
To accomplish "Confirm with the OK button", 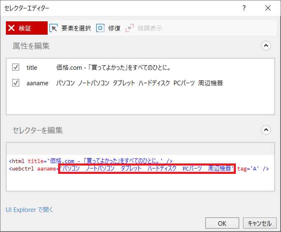I will [222, 223].
